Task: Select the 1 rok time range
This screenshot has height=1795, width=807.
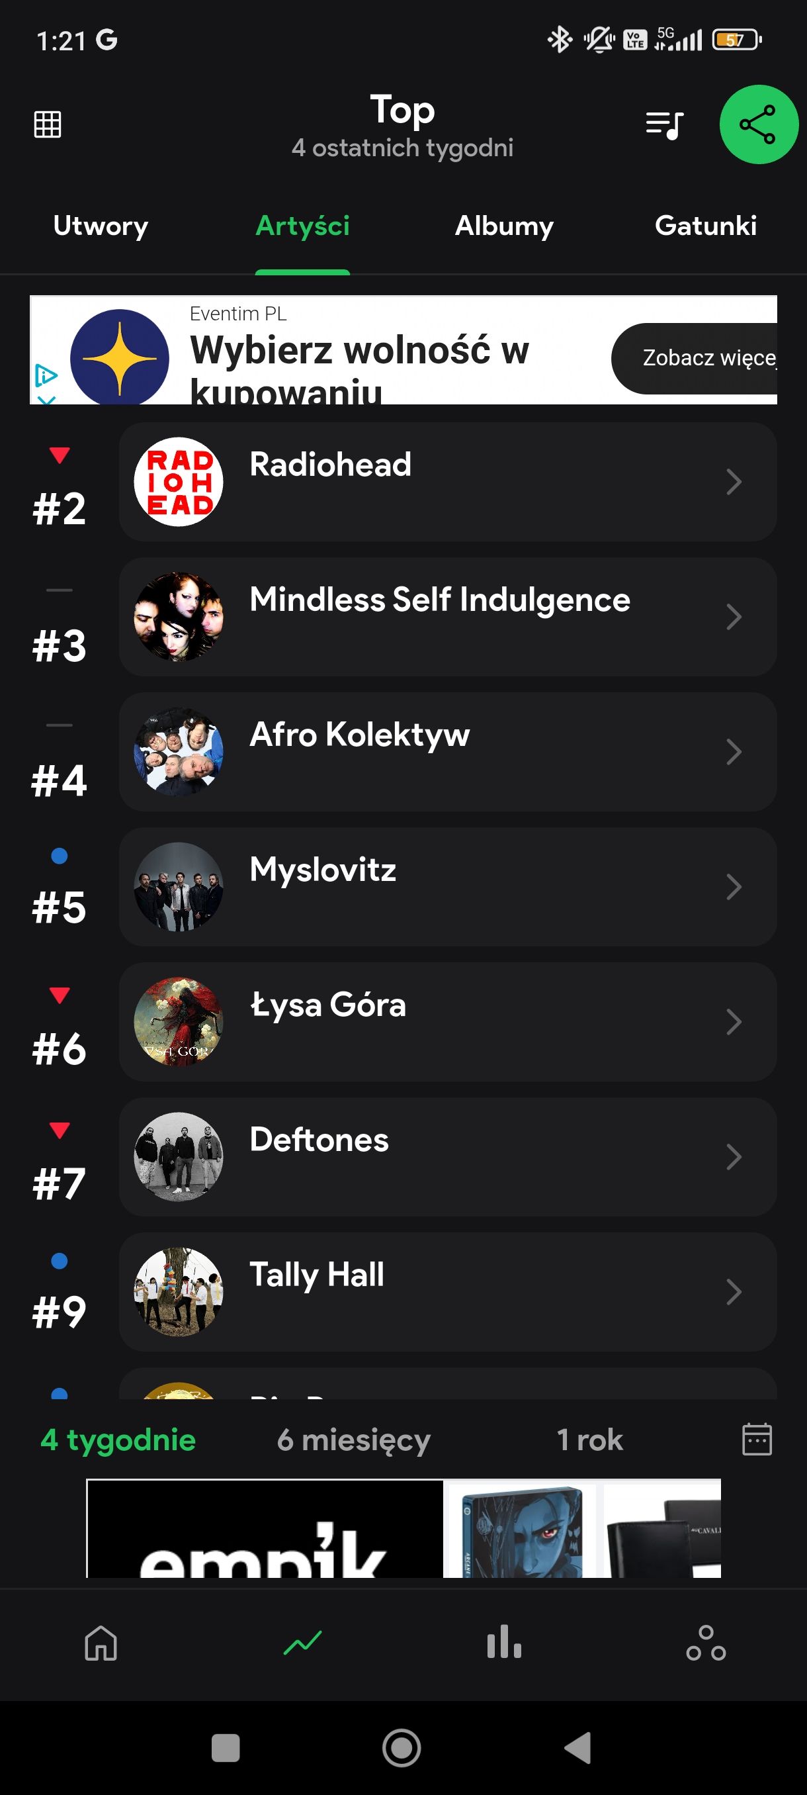Action: (590, 1440)
